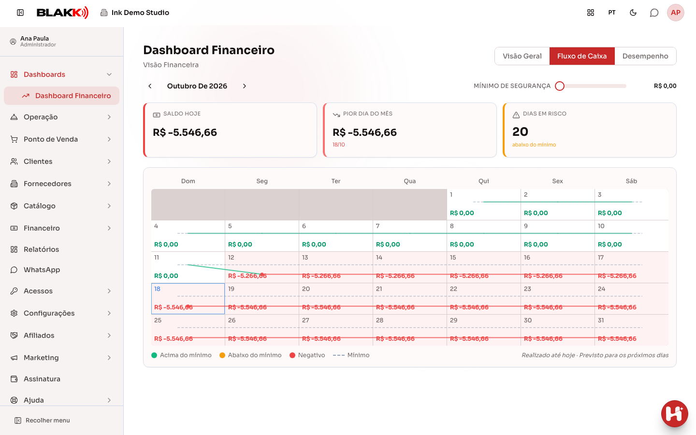The height and width of the screenshot is (435, 696).
Task: Click the Assinatura sidebar icon
Action: (x=14, y=379)
